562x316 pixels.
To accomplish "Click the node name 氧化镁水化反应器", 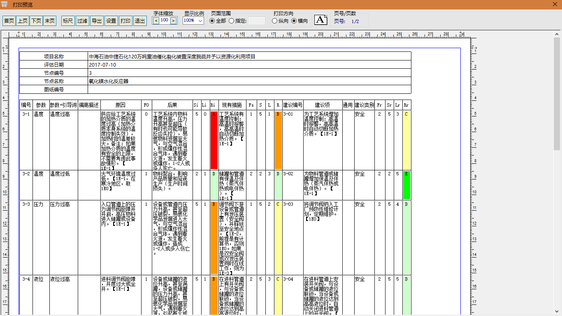I will point(109,81).
